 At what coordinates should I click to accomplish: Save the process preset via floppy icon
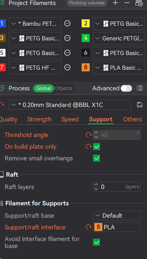(x=140, y=105)
